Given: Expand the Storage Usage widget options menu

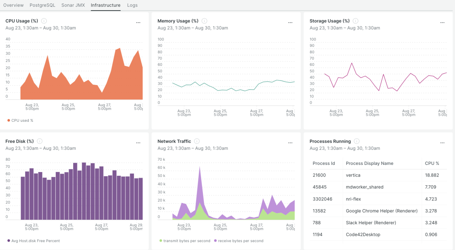Looking at the screenshot, I should (442, 23).
